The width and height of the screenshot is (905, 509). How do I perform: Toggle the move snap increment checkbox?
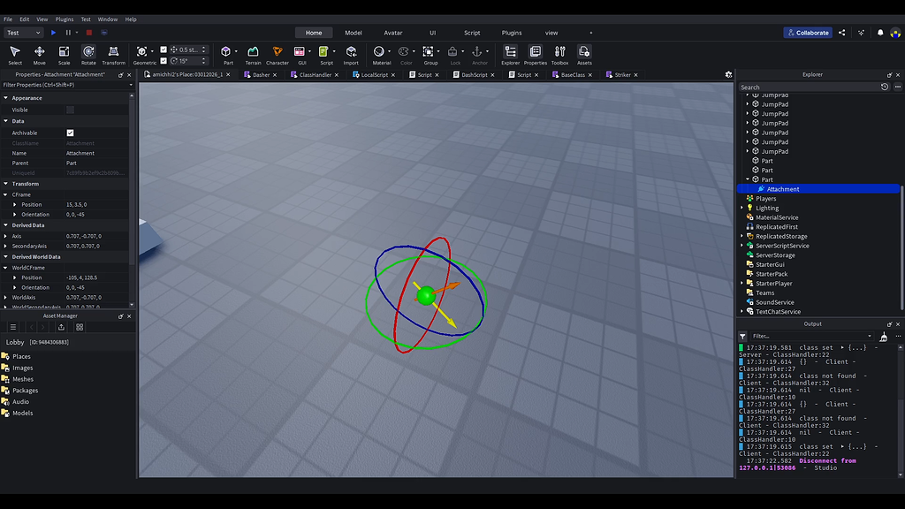164,49
